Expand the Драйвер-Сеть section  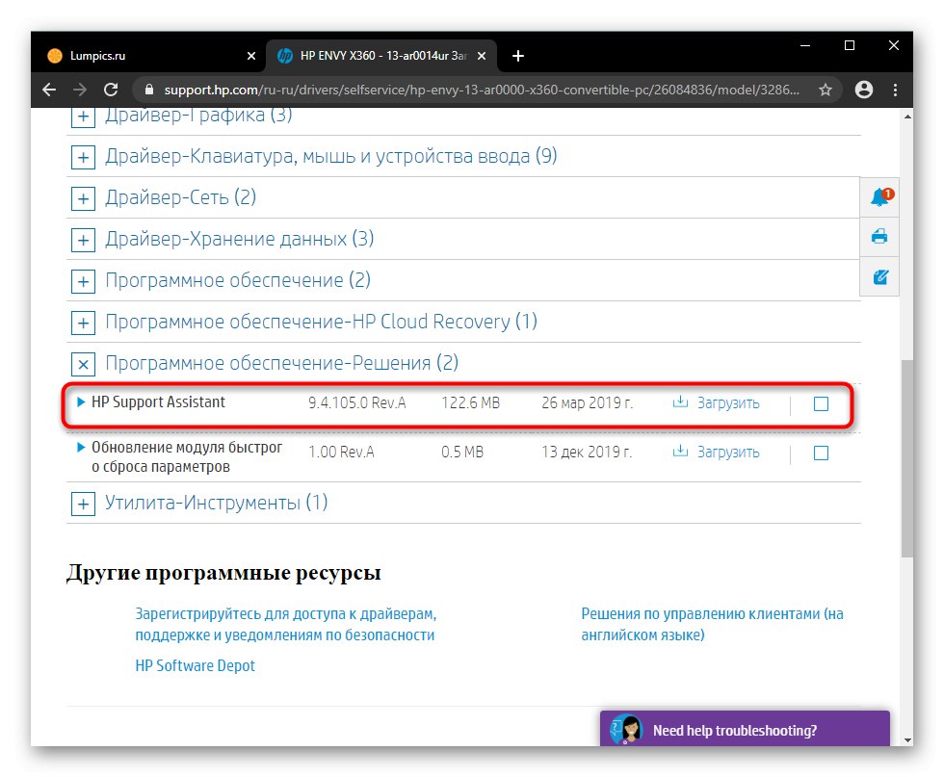(83, 197)
